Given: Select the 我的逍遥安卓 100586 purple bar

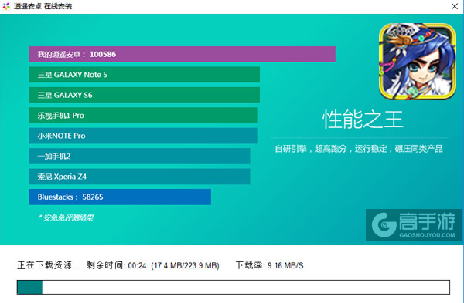Looking at the screenshot, I should pyautogui.click(x=182, y=54).
